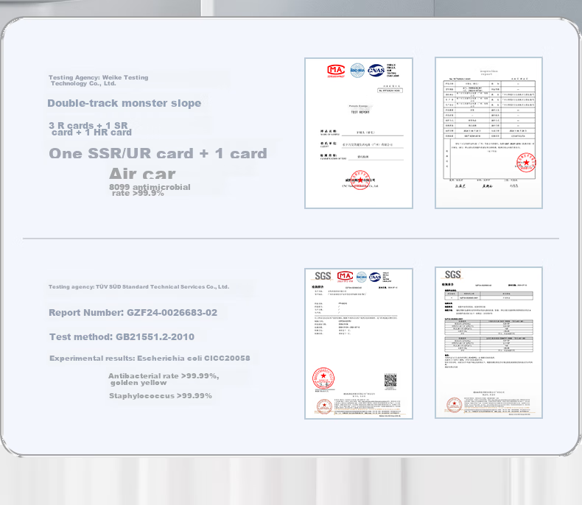Click the red round stamp on Weike report cover
The height and width of the screenshot is (505, 582).
tap(360, 180)
